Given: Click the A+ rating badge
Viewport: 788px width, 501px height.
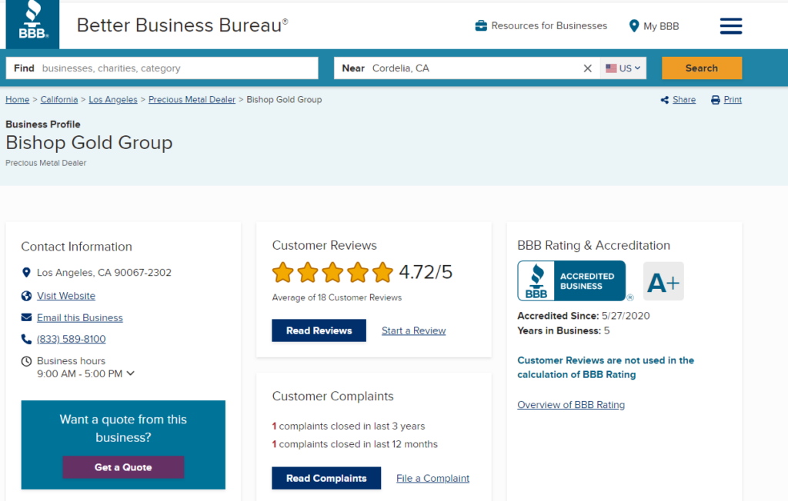Looking at the screenshot, I should coord(663,281).
